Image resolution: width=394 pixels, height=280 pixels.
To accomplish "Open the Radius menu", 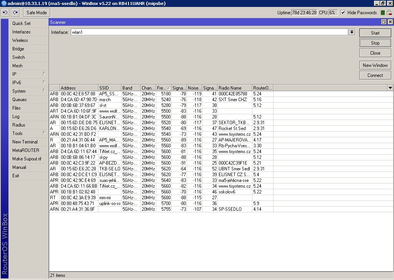I will click(28, 125).
